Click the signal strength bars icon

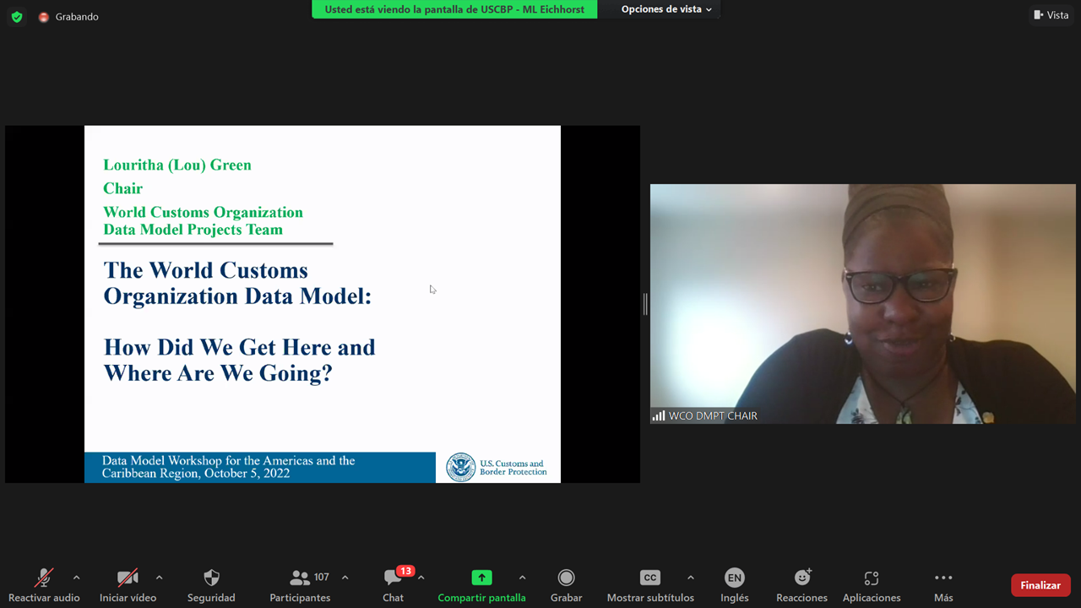point(659,415)
